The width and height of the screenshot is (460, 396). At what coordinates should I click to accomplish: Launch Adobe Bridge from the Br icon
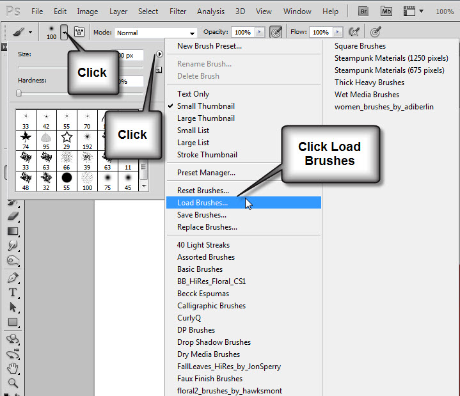[363, 12]
